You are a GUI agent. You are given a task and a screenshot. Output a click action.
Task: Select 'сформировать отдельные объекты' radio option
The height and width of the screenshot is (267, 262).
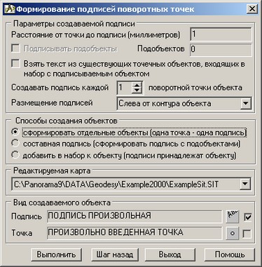[x=15, y=132]
